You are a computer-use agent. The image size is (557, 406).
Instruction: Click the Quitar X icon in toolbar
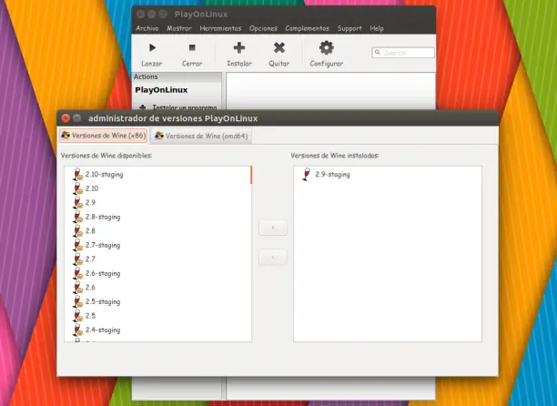pyautogui.click(x=279, y=47)
